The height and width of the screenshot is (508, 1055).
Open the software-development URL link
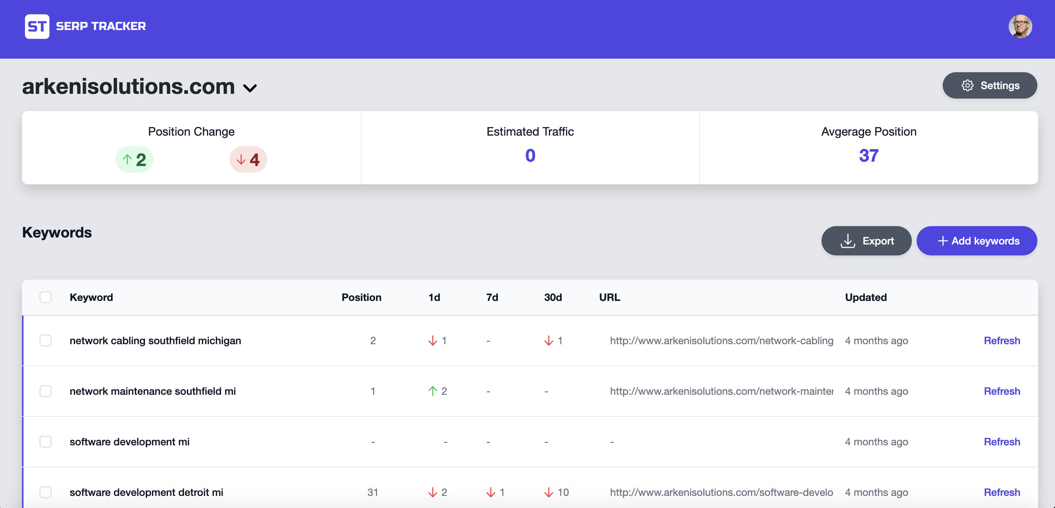[721, 493]
